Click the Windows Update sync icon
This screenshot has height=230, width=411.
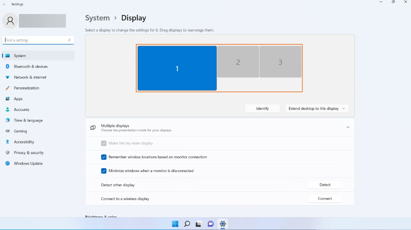(7, 163)
